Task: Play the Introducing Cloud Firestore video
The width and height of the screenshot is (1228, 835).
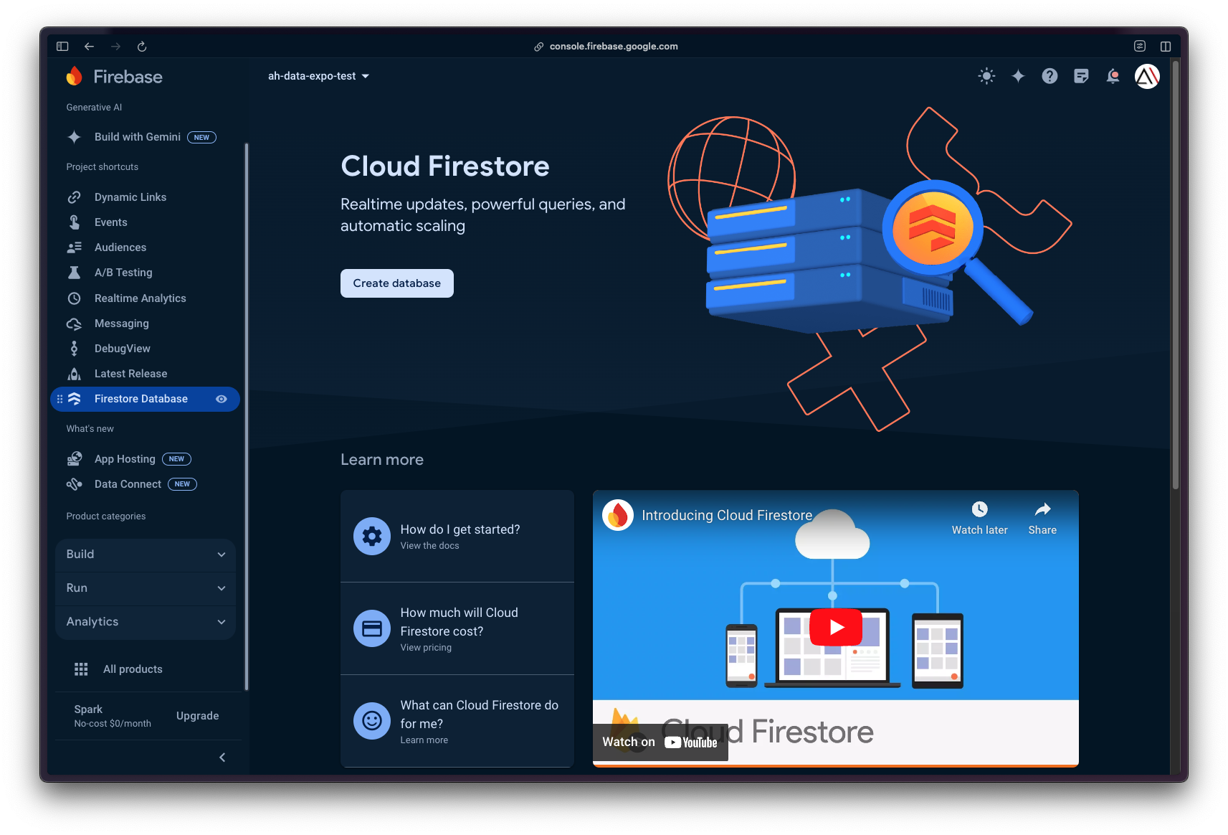Action: [836, 627]
